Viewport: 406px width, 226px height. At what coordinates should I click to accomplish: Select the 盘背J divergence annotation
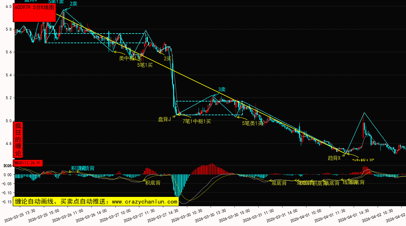164,119
